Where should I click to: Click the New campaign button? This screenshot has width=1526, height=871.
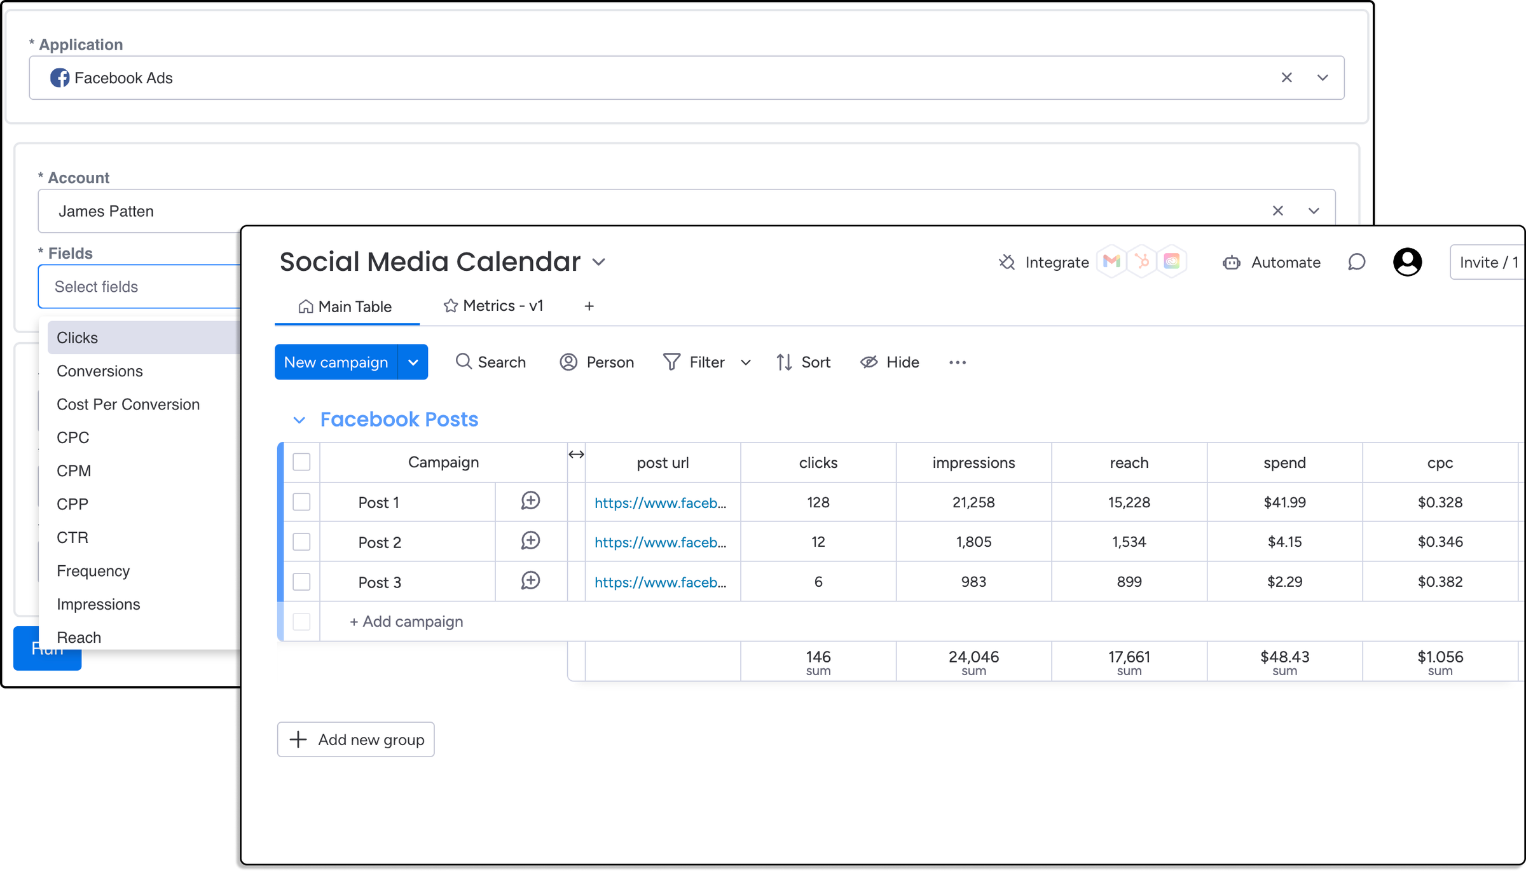(x=336, y=362)
